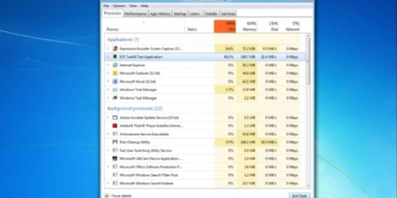Click the Adobe Flash Player Installer icon

115,126
